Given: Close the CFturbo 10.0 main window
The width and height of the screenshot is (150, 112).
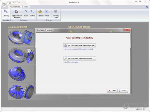Looking at the screenshot, I should (x=145, y=2).
